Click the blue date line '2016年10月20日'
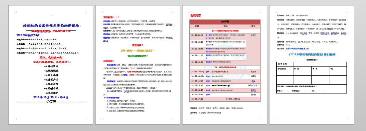The image size is (366, 131). tap(51, 97)
